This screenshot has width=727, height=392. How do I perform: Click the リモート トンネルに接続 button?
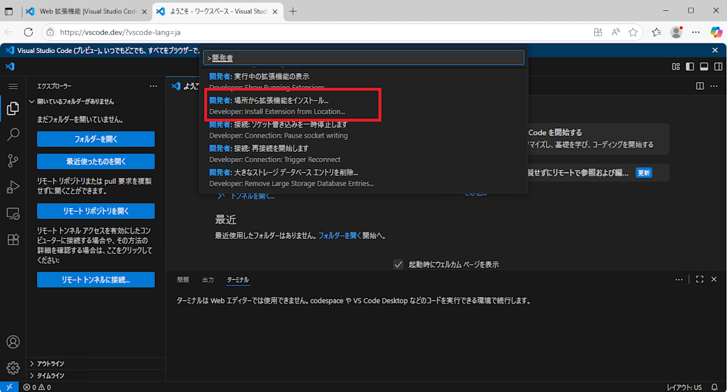click(96, 280)
